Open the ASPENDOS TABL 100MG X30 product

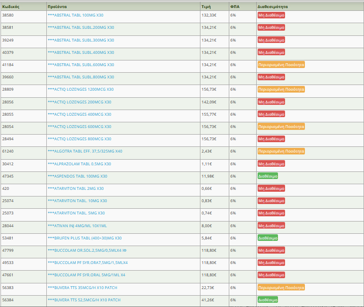click(x=77, y=176)
